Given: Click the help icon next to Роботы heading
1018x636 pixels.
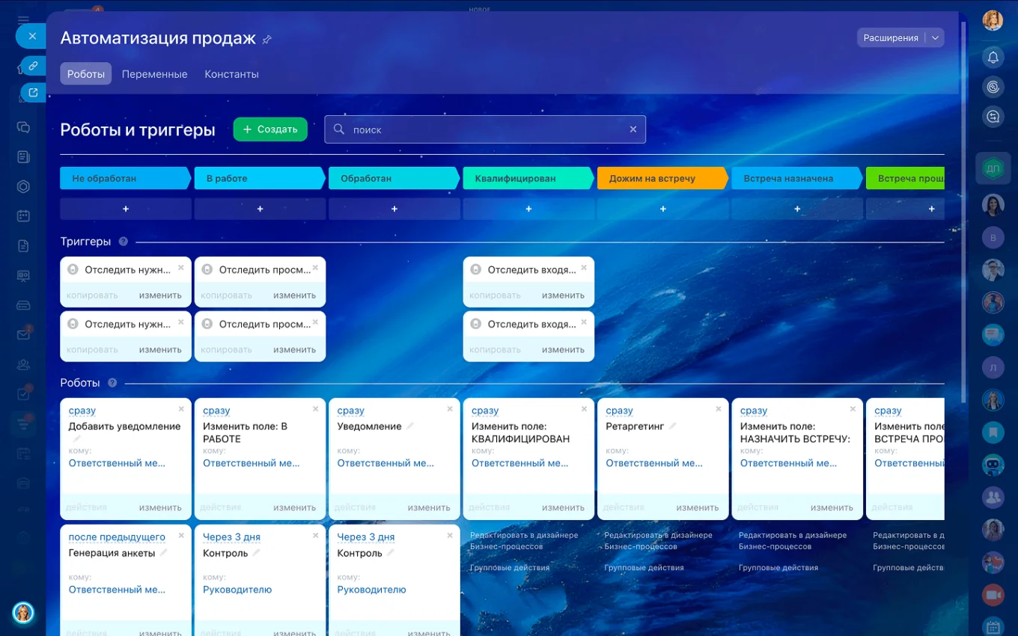Looking at the screenshot, I should click(x=112, y=383).
